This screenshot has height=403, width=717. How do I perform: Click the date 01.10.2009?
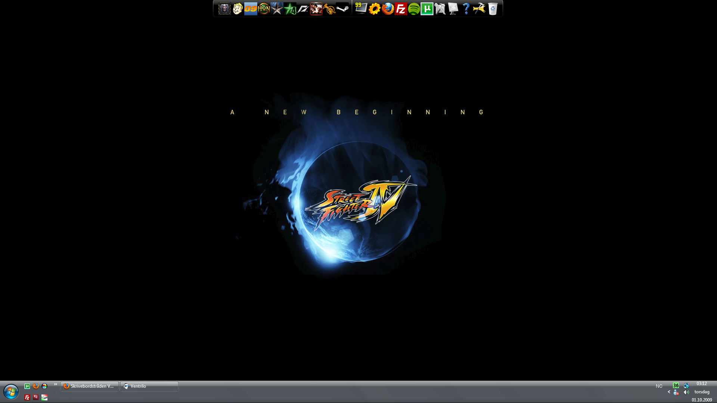tap(702, 400)
